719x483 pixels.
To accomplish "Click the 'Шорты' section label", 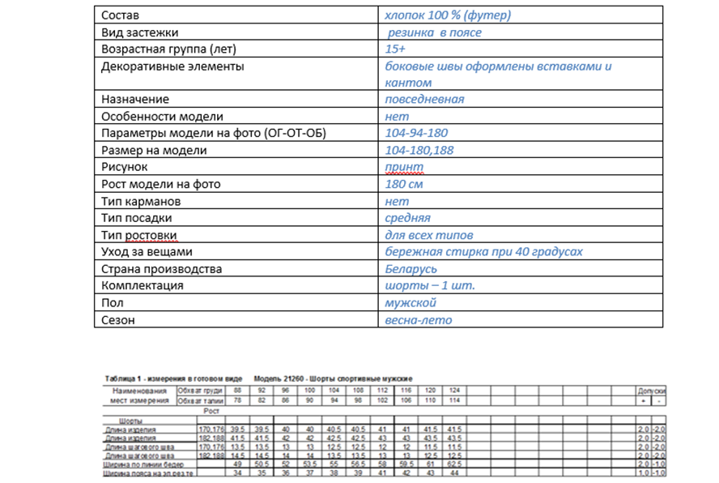I will [130, 421].
